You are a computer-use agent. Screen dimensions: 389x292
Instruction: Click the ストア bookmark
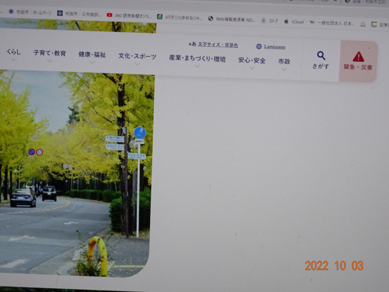pyautogui.click(x=270, y=21)
